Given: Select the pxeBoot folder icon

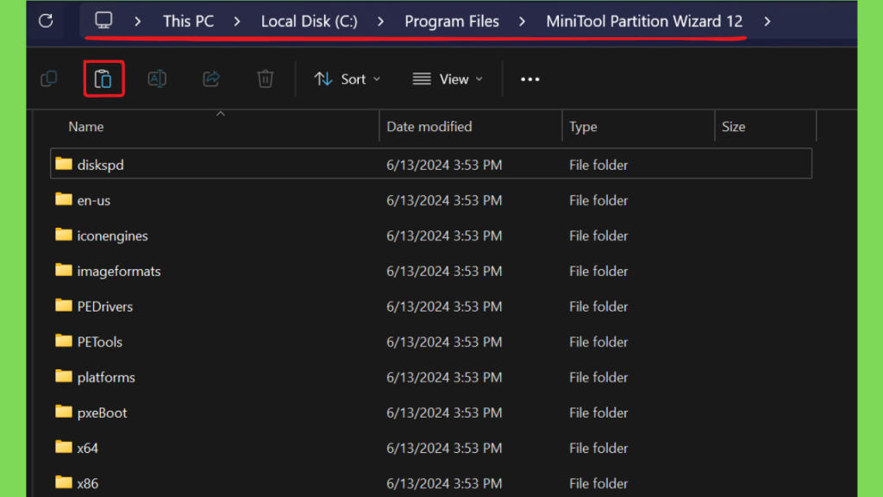Looking at the screenshot, I should (x=64, y=412).
